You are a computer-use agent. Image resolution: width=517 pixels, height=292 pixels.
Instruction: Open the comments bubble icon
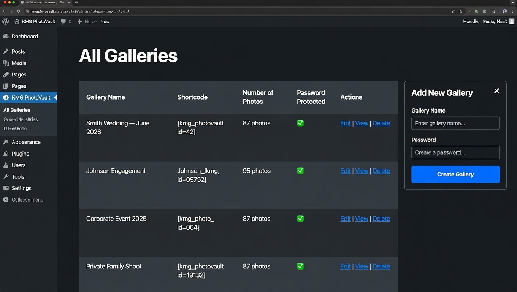point(63,22)
